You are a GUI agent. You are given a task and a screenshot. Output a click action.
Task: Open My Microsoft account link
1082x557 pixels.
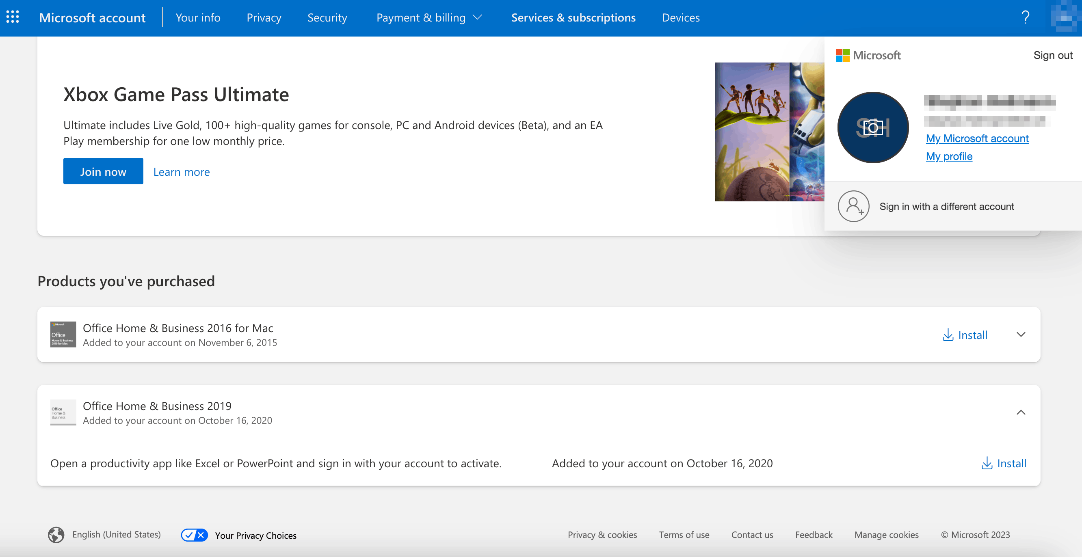coord(977,138)
